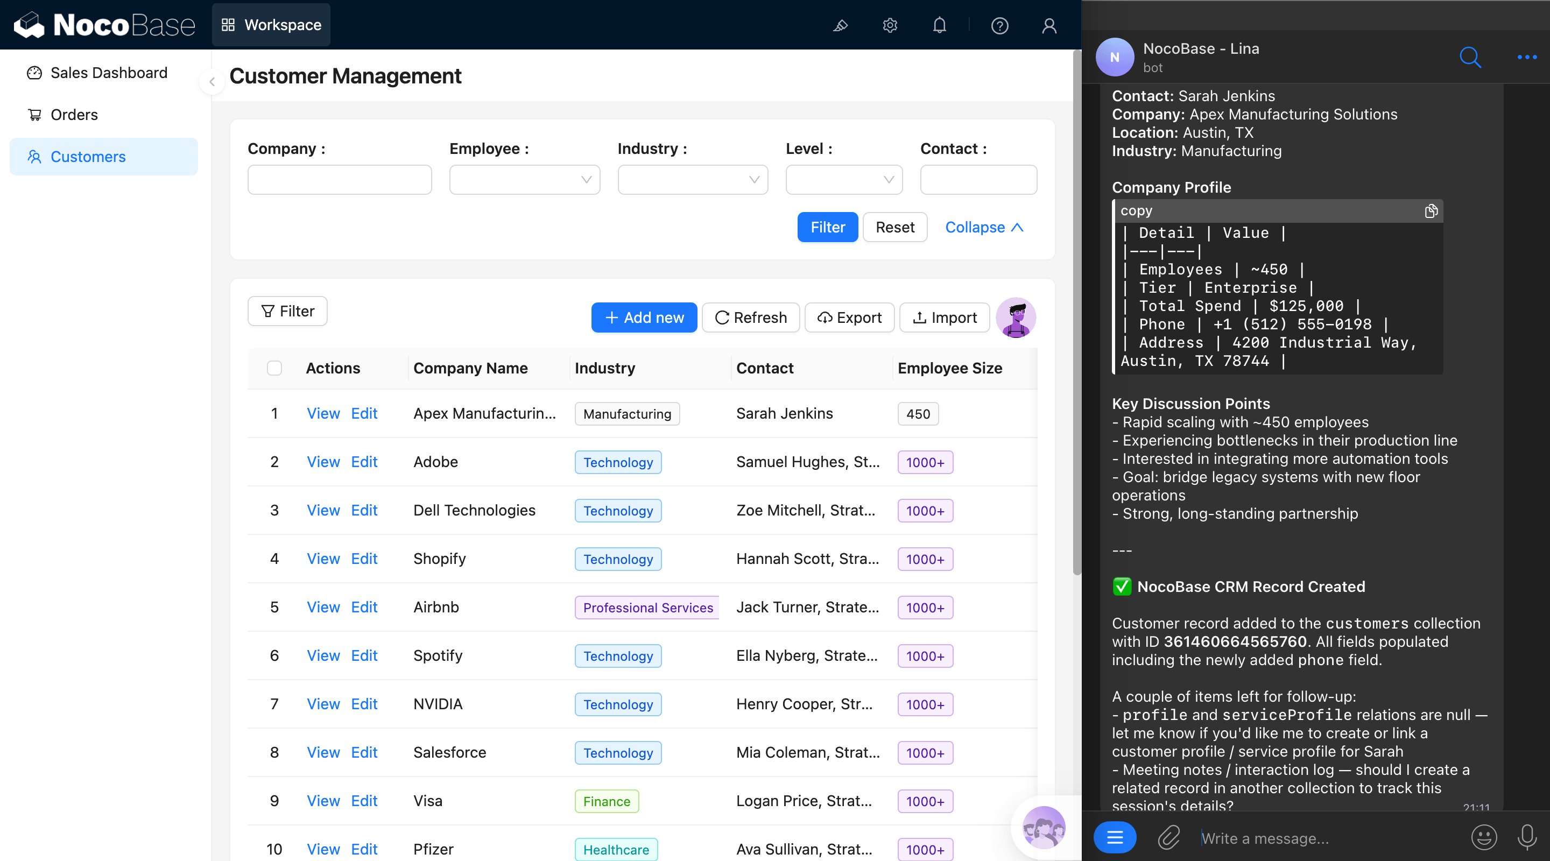This screenshot has width=1550, height=861.
Task: Collapse the filter form panel
Action: [984, 227]
